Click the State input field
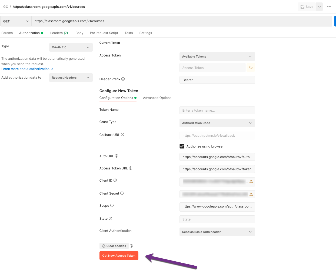This screenshot has height=274, width=336. (x=217, y=219)
